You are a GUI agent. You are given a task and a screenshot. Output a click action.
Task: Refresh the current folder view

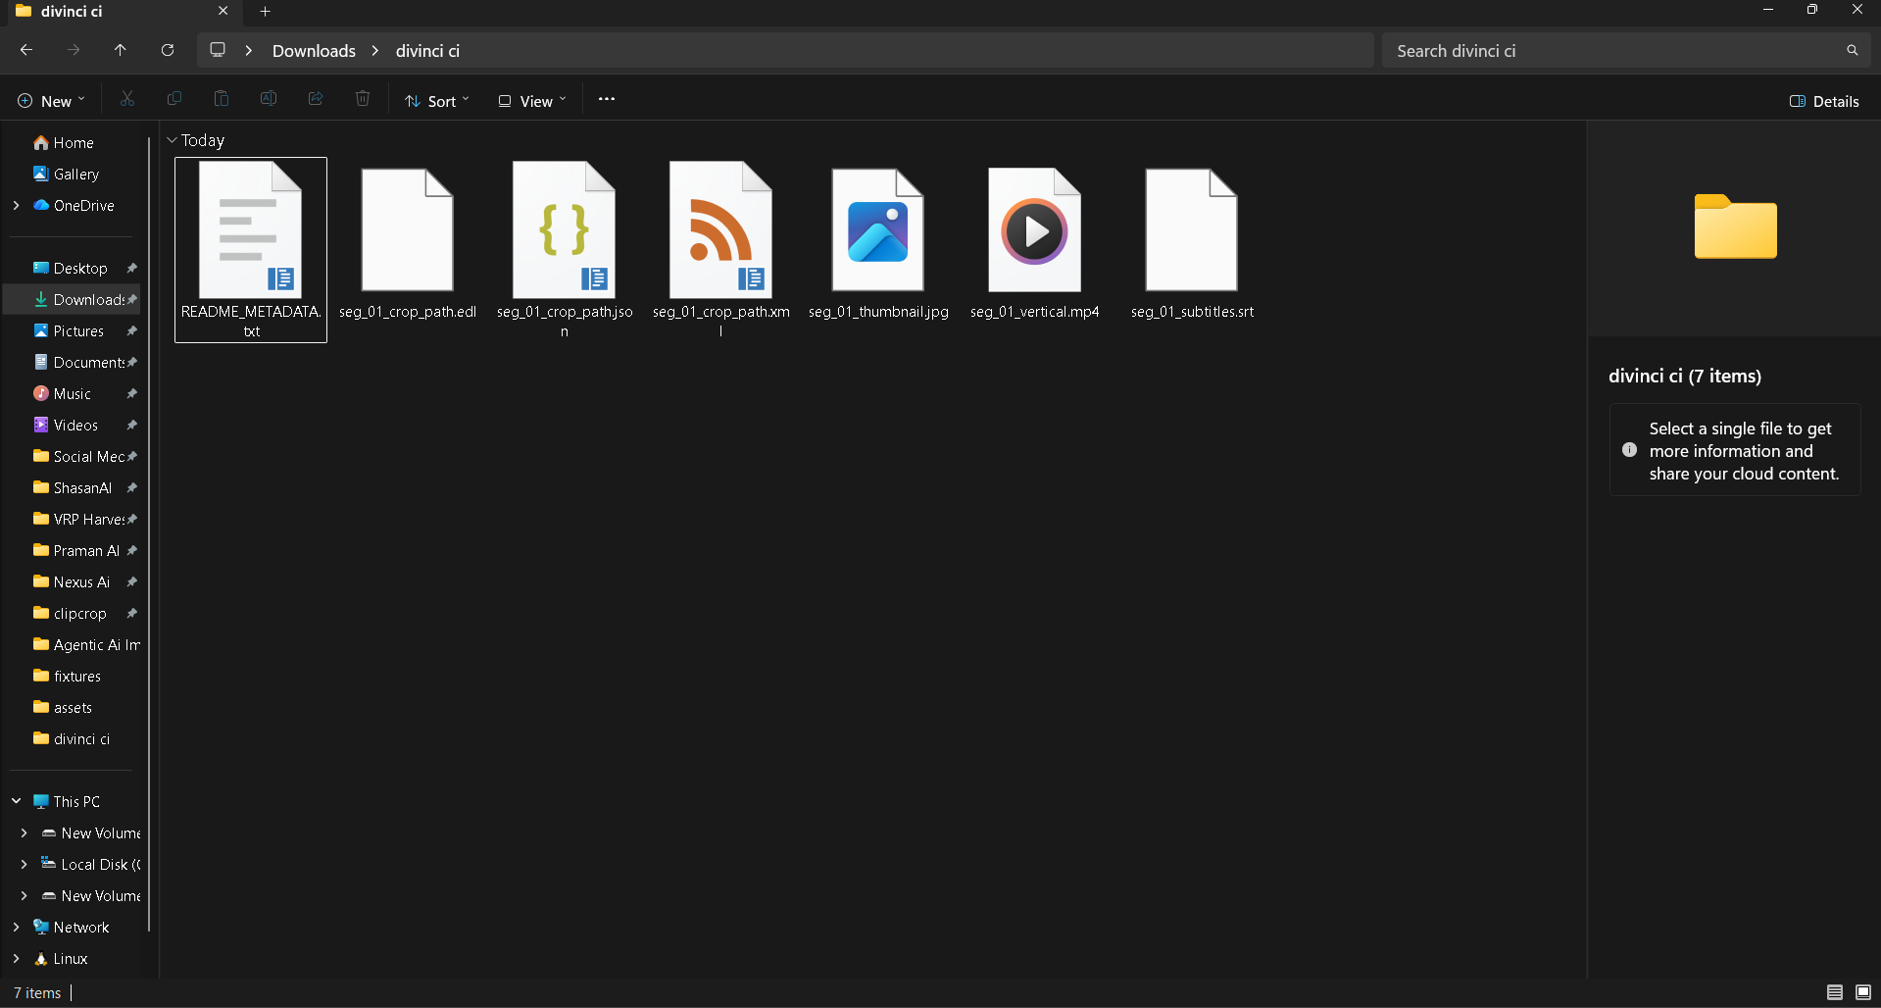(x=168, y=50)
